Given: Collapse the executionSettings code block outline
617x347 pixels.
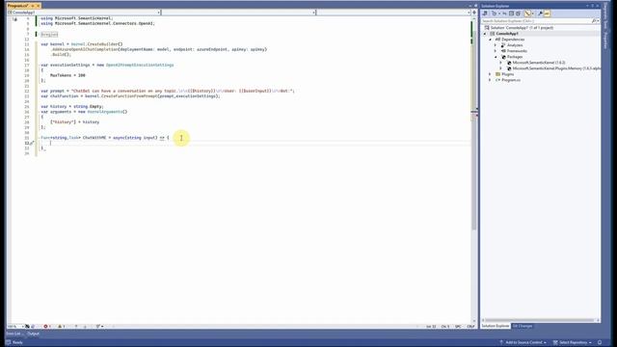Looking at the screenshot, I should [x=39, y=65].
